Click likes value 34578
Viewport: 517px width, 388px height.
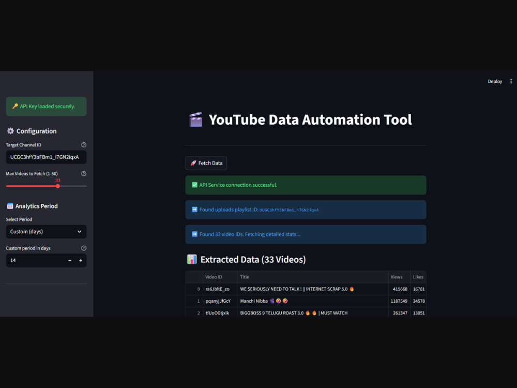[x=418, y=301]
